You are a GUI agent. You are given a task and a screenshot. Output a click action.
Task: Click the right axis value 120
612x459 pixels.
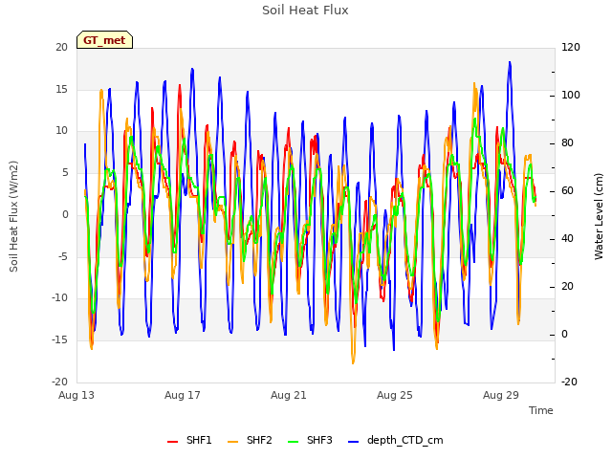571,47
